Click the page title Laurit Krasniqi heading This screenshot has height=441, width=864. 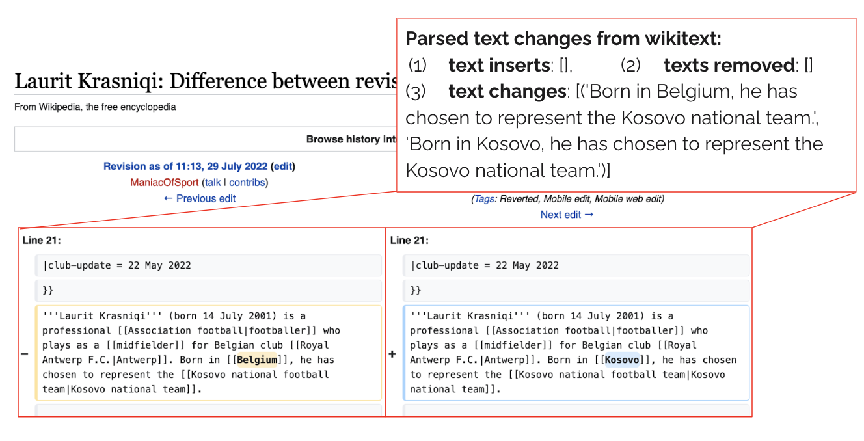coord(206,81)
